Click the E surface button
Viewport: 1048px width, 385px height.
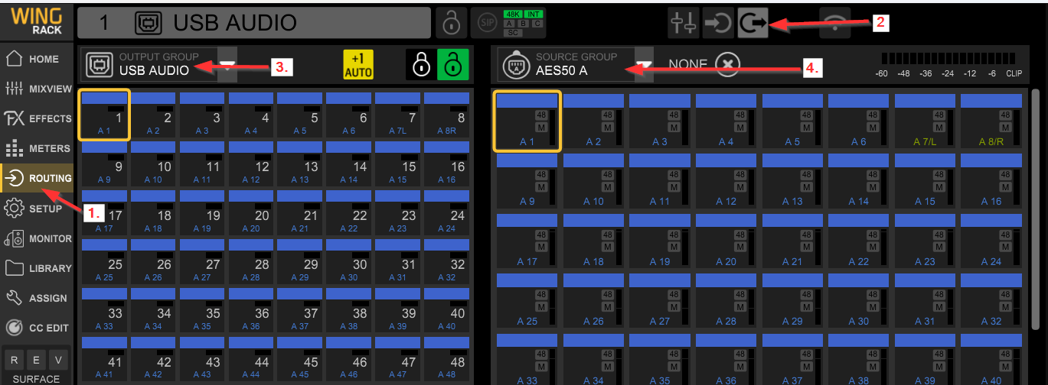(x=37, y=361)
